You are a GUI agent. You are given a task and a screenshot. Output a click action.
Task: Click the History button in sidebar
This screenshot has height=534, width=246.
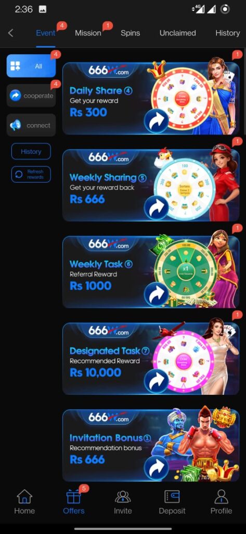(31, 152)
